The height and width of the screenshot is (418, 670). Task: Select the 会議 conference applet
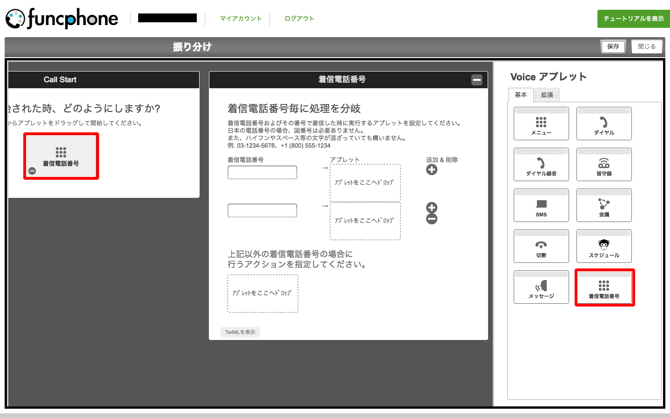[x=604, y=205]
